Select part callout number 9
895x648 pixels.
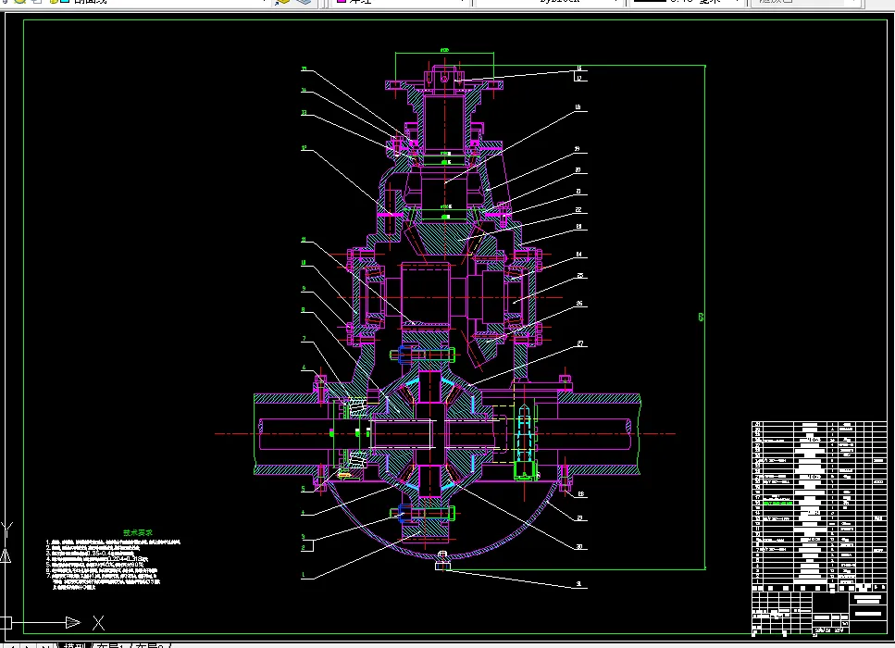pyautogui.click(x=304, y=289)
